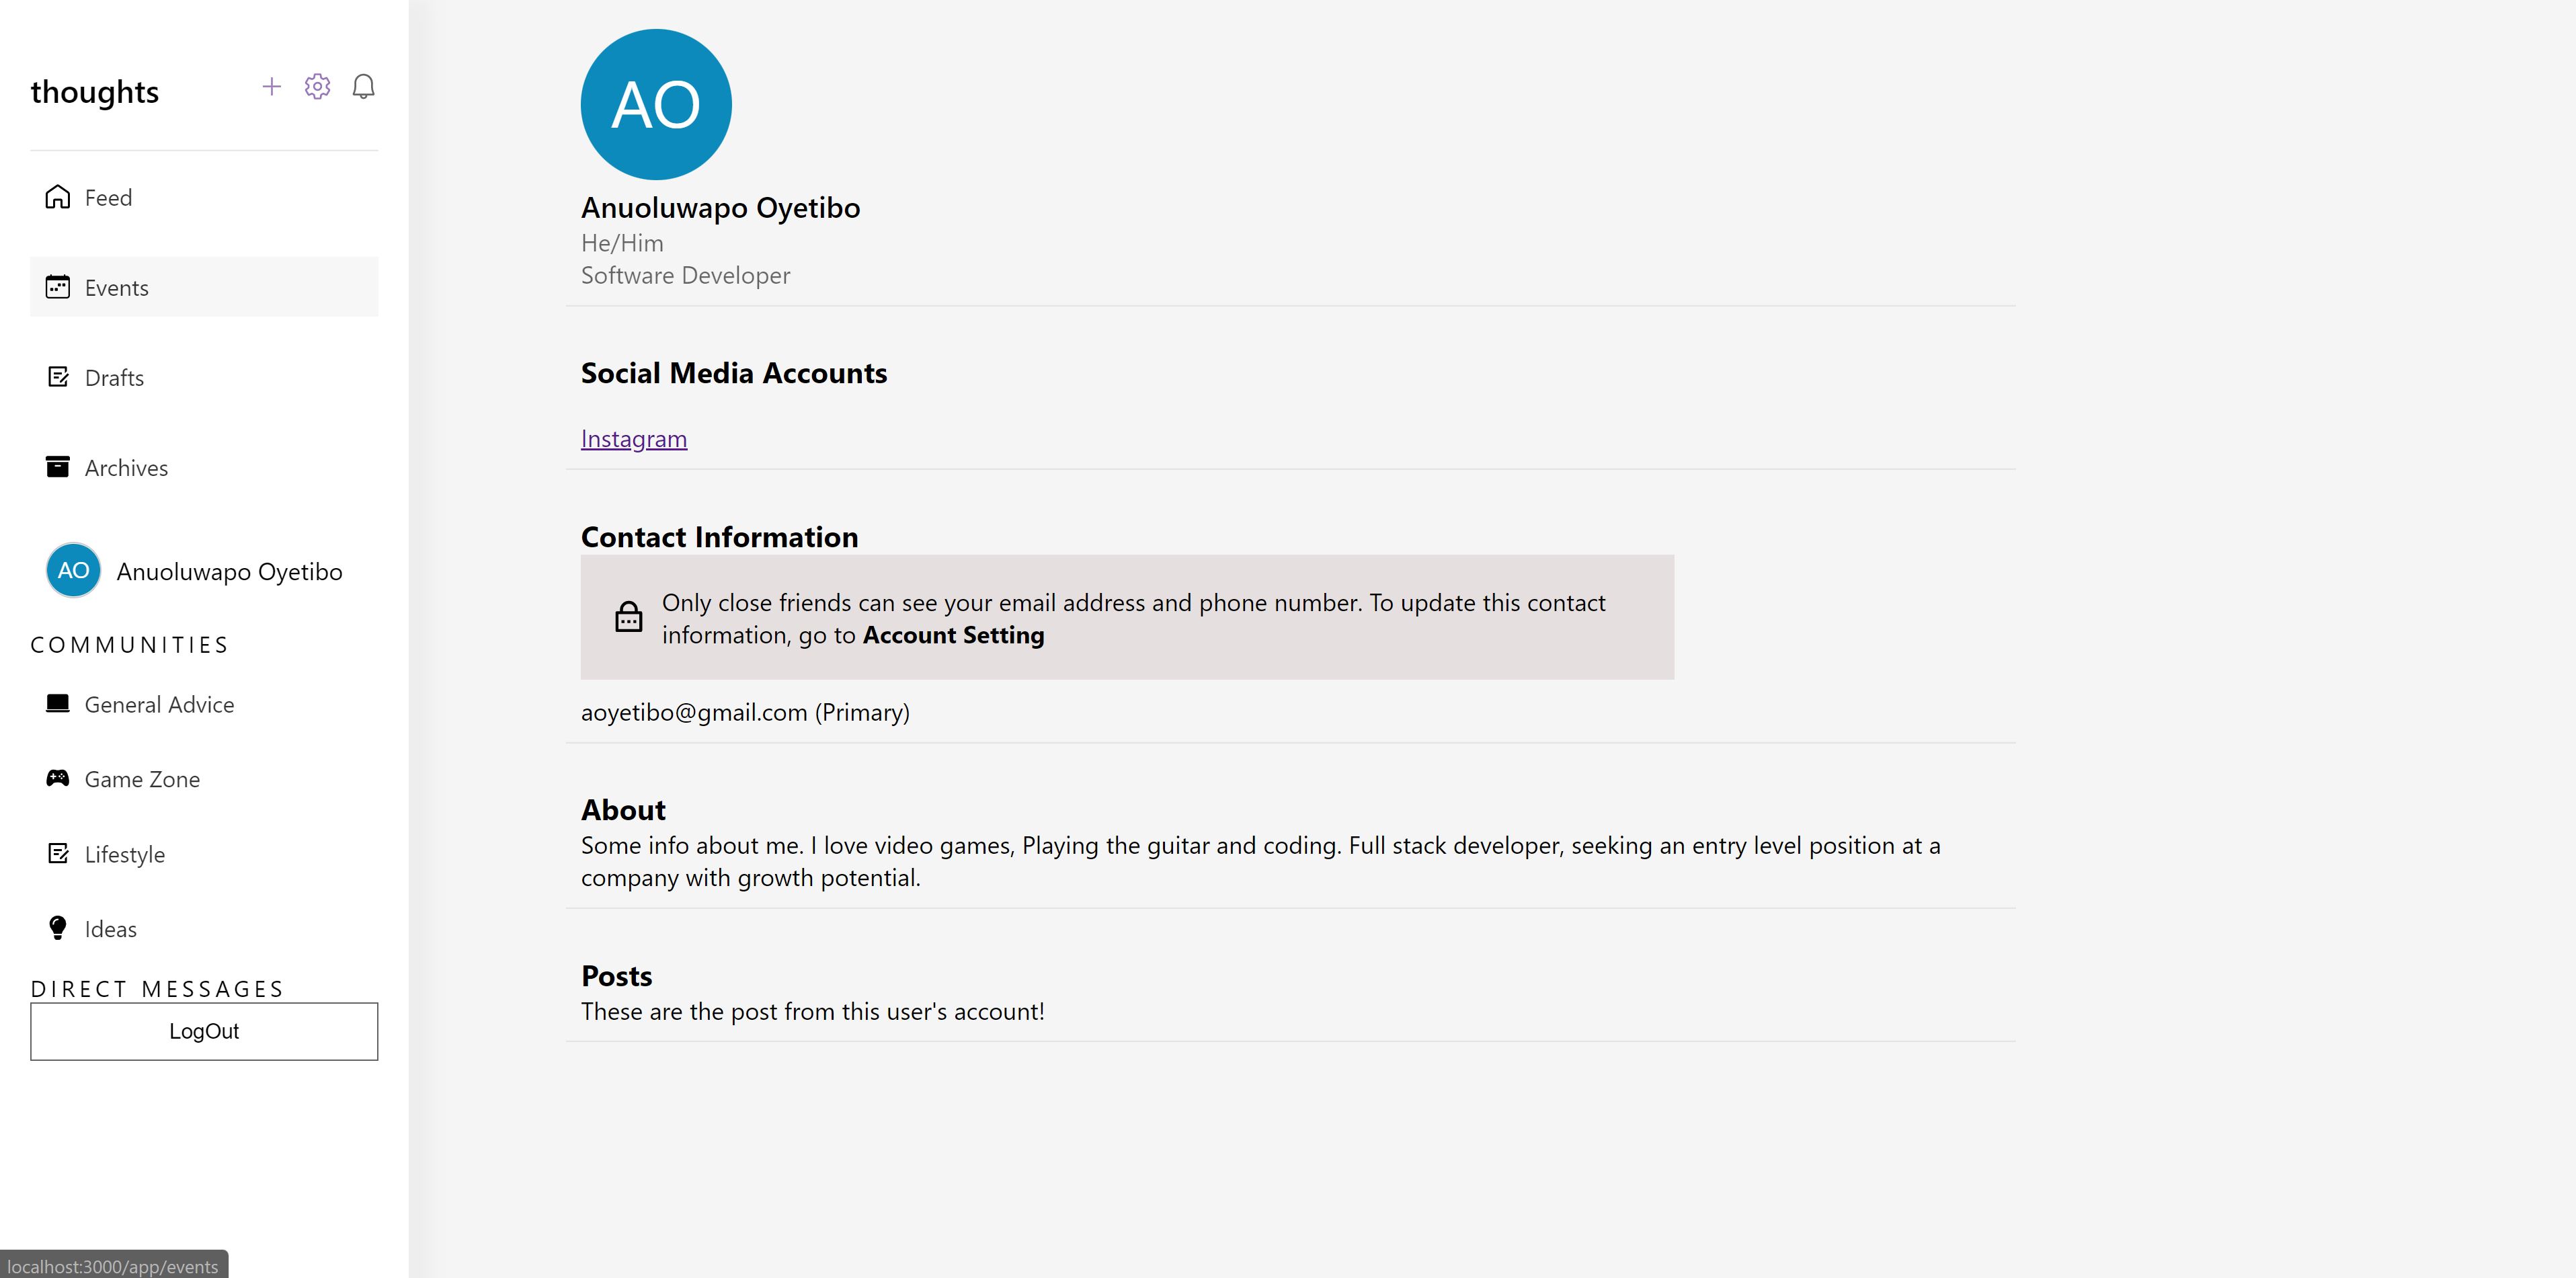The height and width of the screenshot is (1278, 2576).
Task: Click the Ideas lightbulb icon
Action: pyautogui.click(x=58, y=928)
